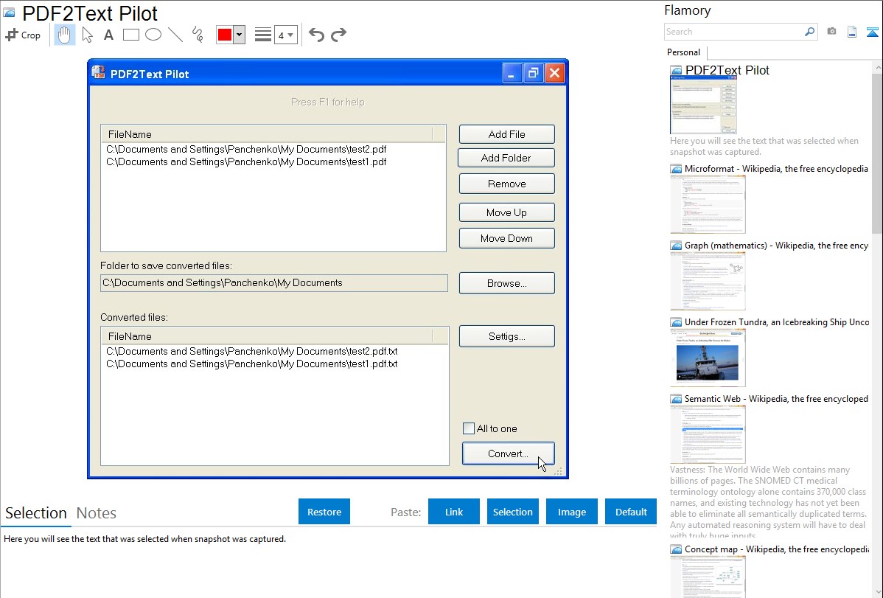Close the PDF2Text Pilot window

(555, 73)
